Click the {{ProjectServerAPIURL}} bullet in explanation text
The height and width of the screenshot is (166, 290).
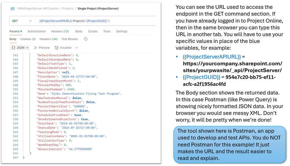212,57
